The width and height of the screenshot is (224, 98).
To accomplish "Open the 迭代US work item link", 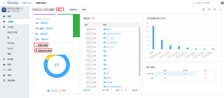I will (108, 78).
